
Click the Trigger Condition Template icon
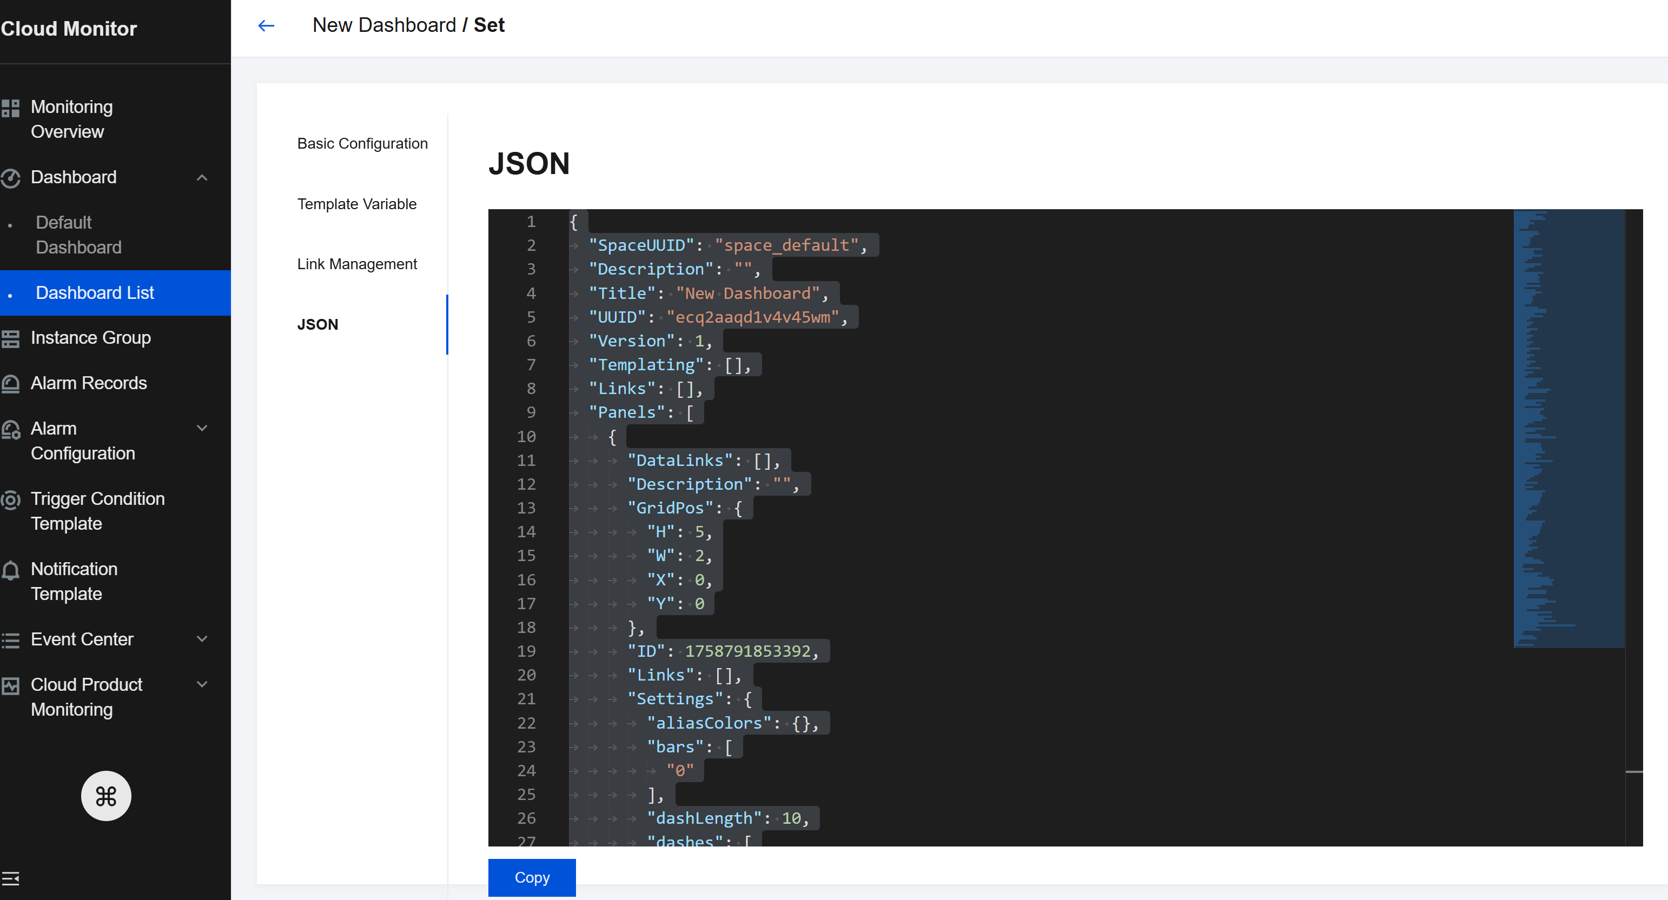pyautogui.click(x=10, y=499)
